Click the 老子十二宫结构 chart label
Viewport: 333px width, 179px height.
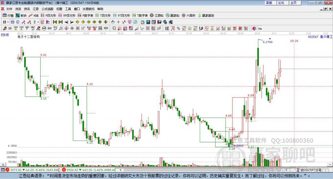29,37
